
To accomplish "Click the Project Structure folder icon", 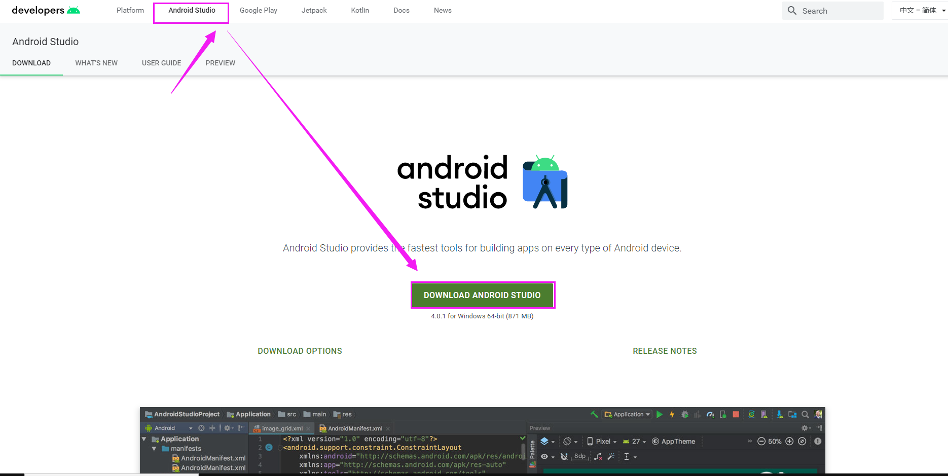I will point(792,414).
